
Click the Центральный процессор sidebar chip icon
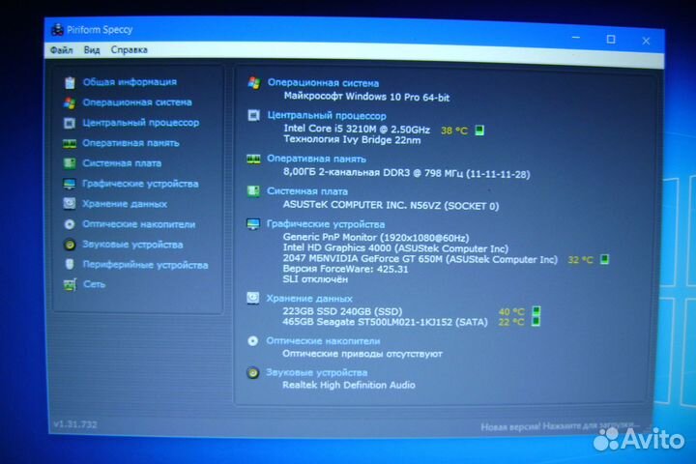point(70,123)
